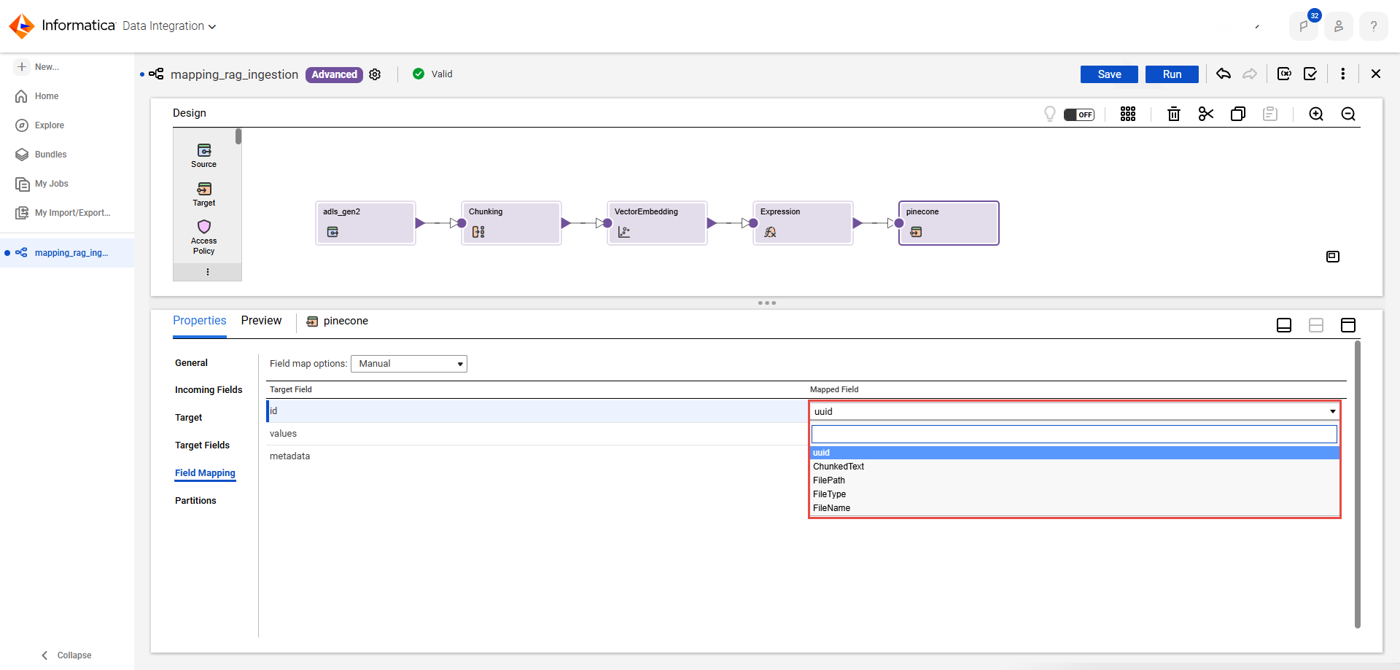Open the help question mark icon

[1374, 26]
